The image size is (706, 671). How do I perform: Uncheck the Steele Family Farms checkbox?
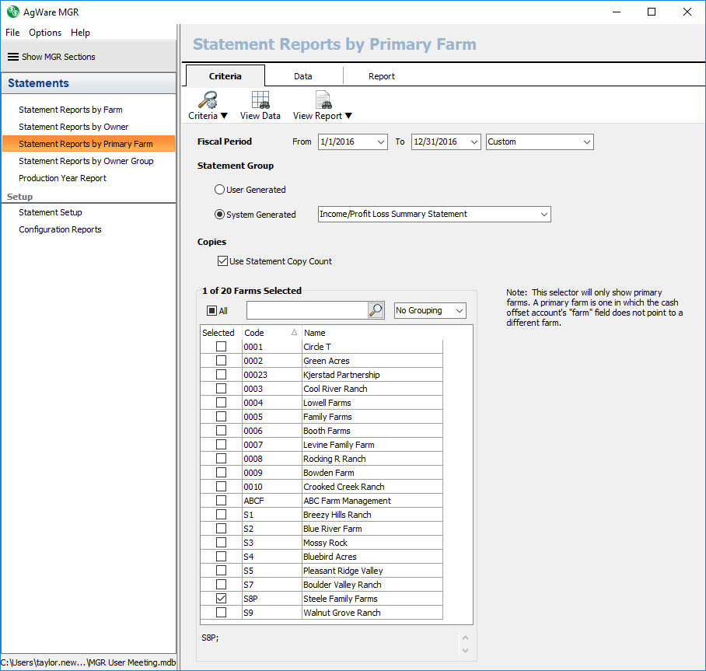click(222, 599)
